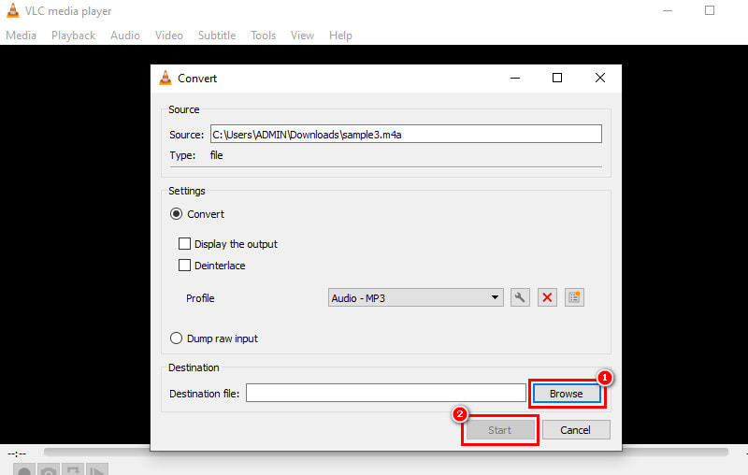Take a snapshot with the camera icon
Screen dimensions: 748x475
49,470
